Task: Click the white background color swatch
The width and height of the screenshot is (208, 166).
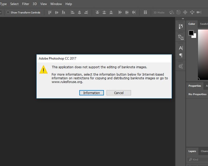Action: [x=195, y=36]
